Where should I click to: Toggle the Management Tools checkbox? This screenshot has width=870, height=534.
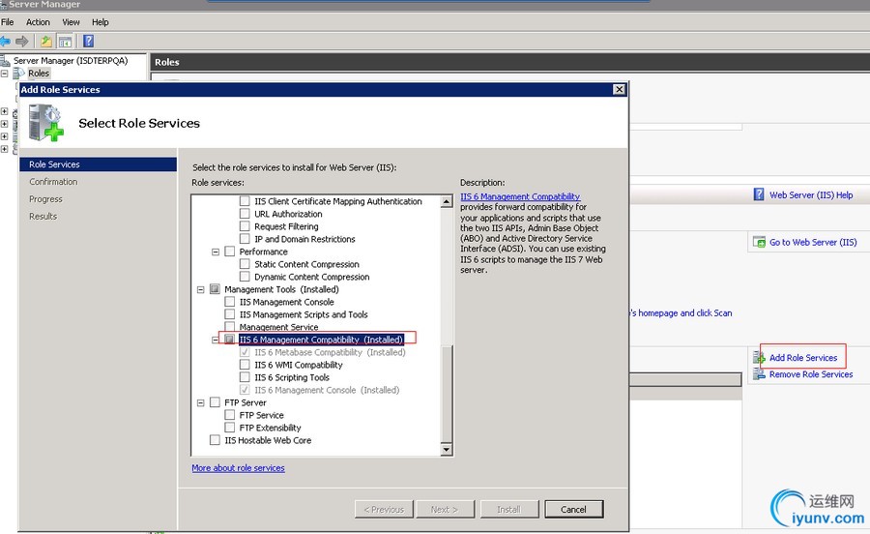click(x=215, y=289)
